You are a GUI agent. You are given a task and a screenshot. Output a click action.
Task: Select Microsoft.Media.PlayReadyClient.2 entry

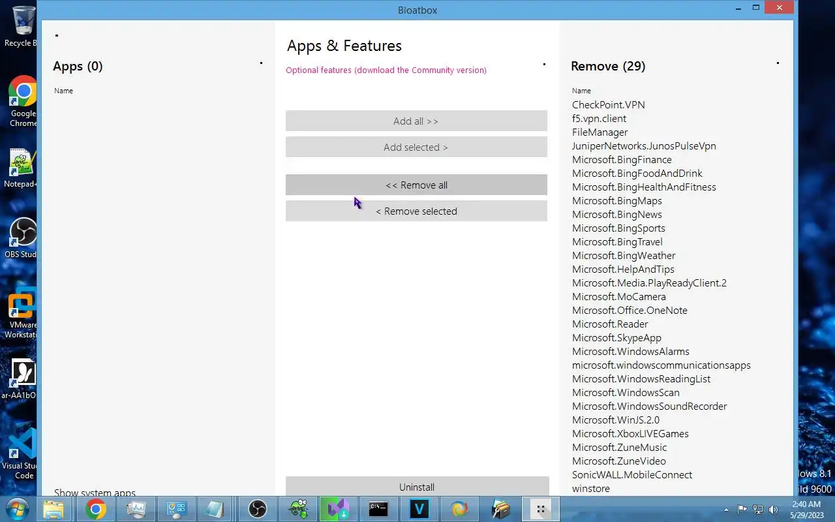point(649,283)
